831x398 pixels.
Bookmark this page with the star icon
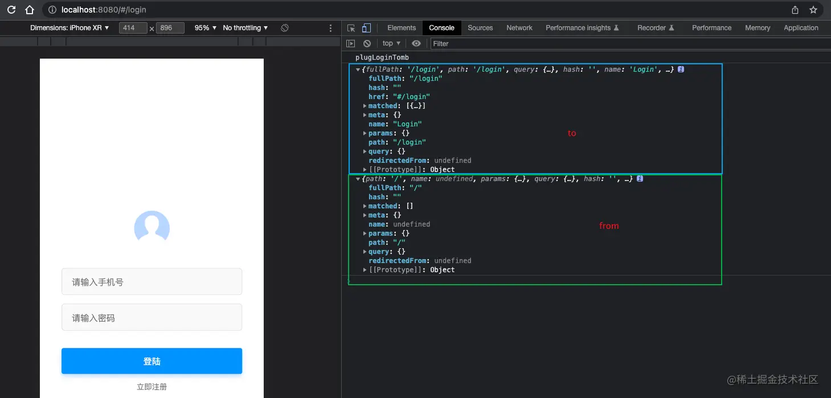[813, 10]
